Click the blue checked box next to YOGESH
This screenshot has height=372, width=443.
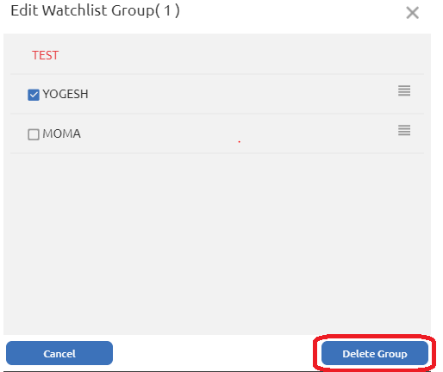tap(34, 95)
